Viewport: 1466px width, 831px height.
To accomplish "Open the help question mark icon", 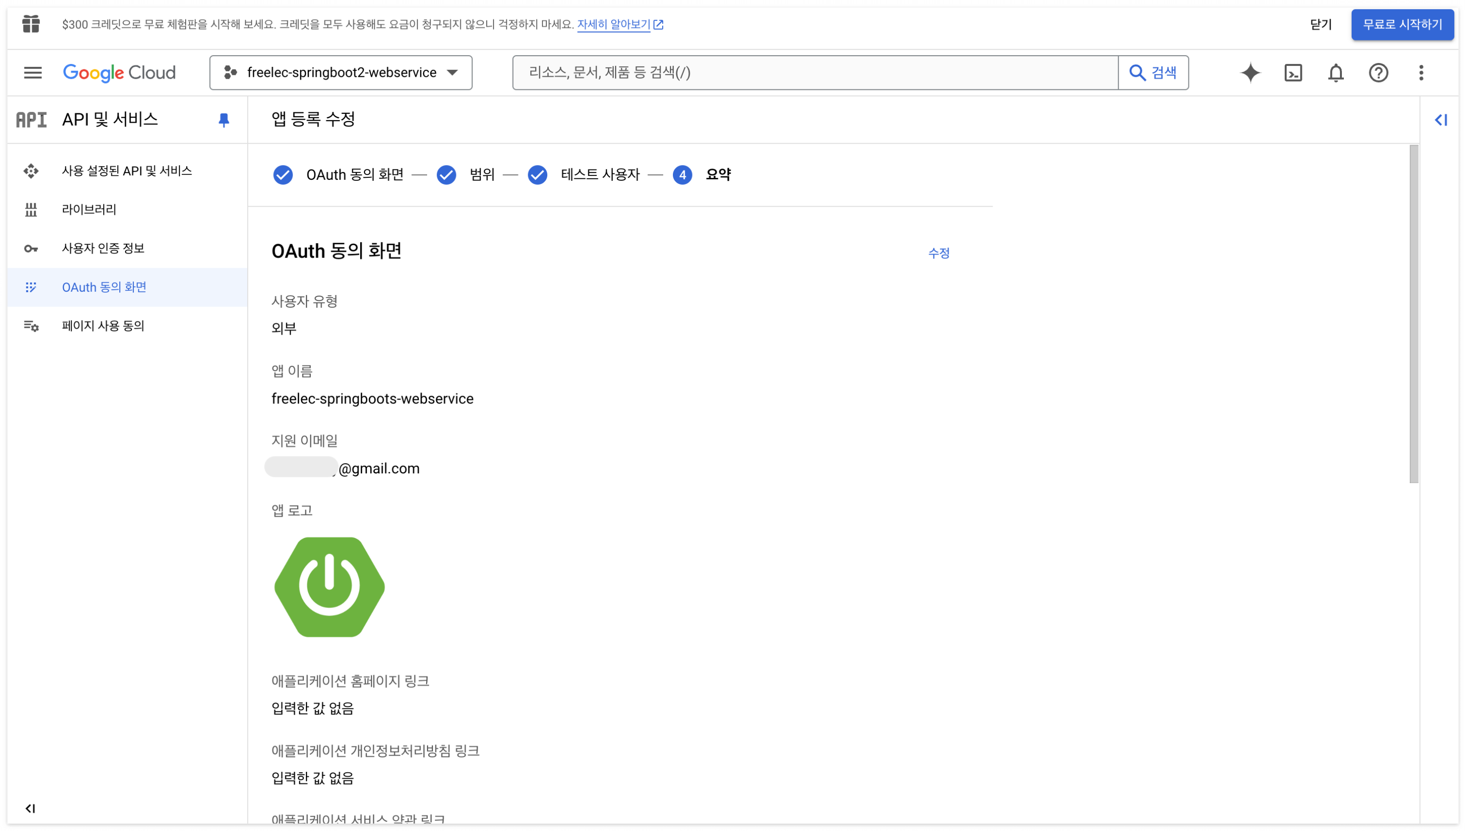I will (x=1378, y=72).
